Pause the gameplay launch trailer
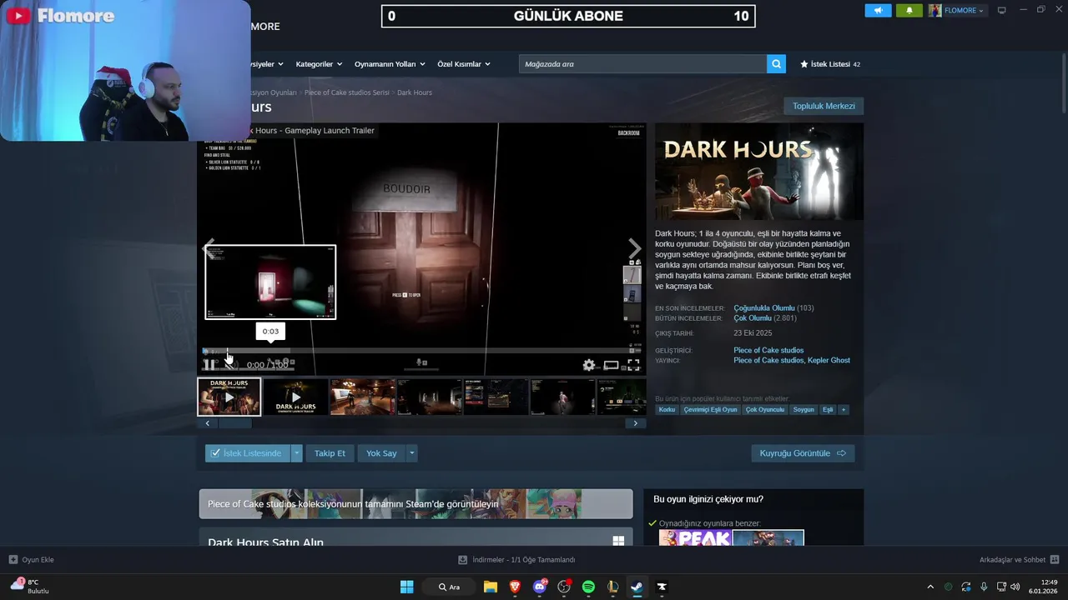The width and height of the screenshot is (1068, 600). click(x=209, y=364)
